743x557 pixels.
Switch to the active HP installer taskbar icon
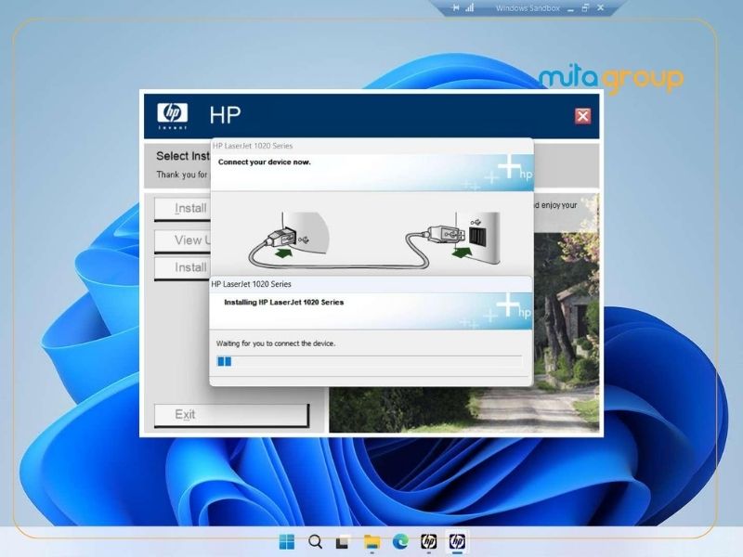pyautogui.click(x=457, y=541)
